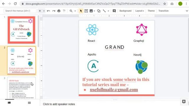Select slide 2 thumbnail with GRAND logos
This screenshot has width=189, height=106.
point(22,61)
